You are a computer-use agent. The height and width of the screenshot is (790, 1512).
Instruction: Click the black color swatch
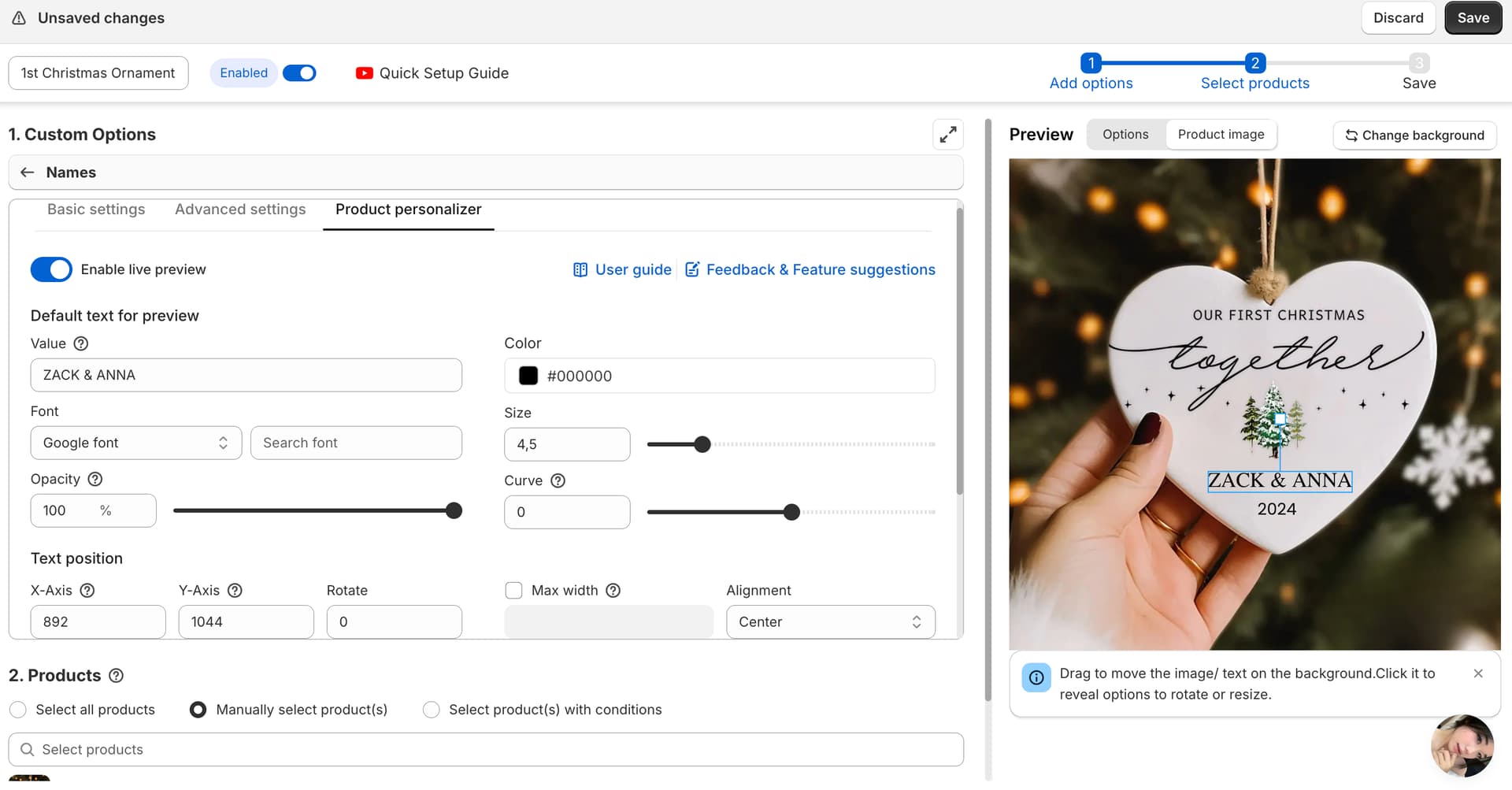click(x=528, y=376)
